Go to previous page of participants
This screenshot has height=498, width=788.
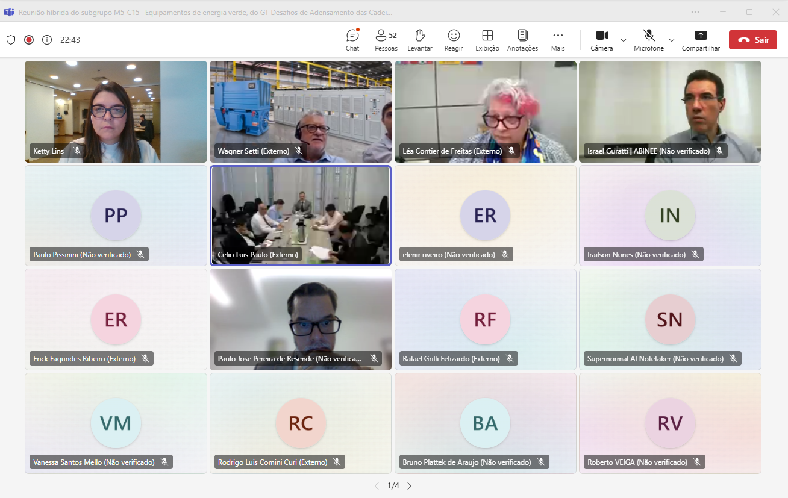coord(377,485)
